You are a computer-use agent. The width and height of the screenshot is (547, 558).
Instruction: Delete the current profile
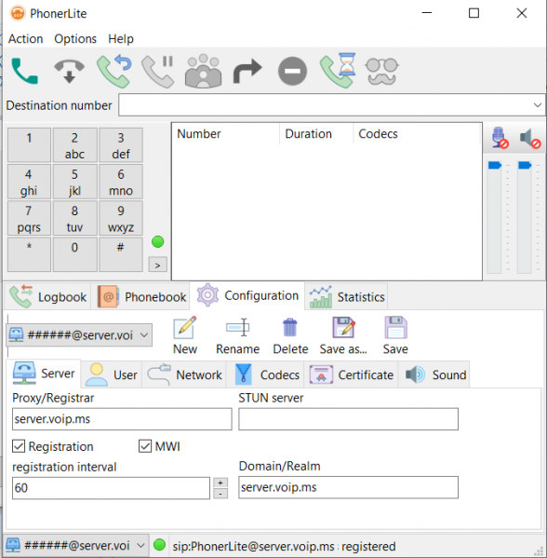[x=290, y=335]
